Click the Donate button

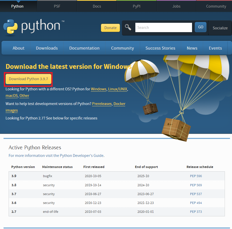pyautogui.click(x=110, y=28)
